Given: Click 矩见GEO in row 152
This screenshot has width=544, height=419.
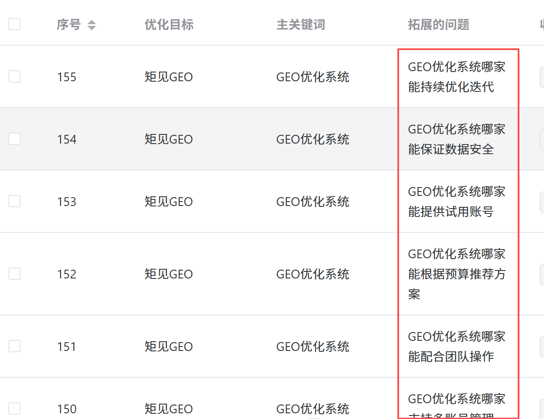Looking at the screenshot, I should [x=169, y=274].
